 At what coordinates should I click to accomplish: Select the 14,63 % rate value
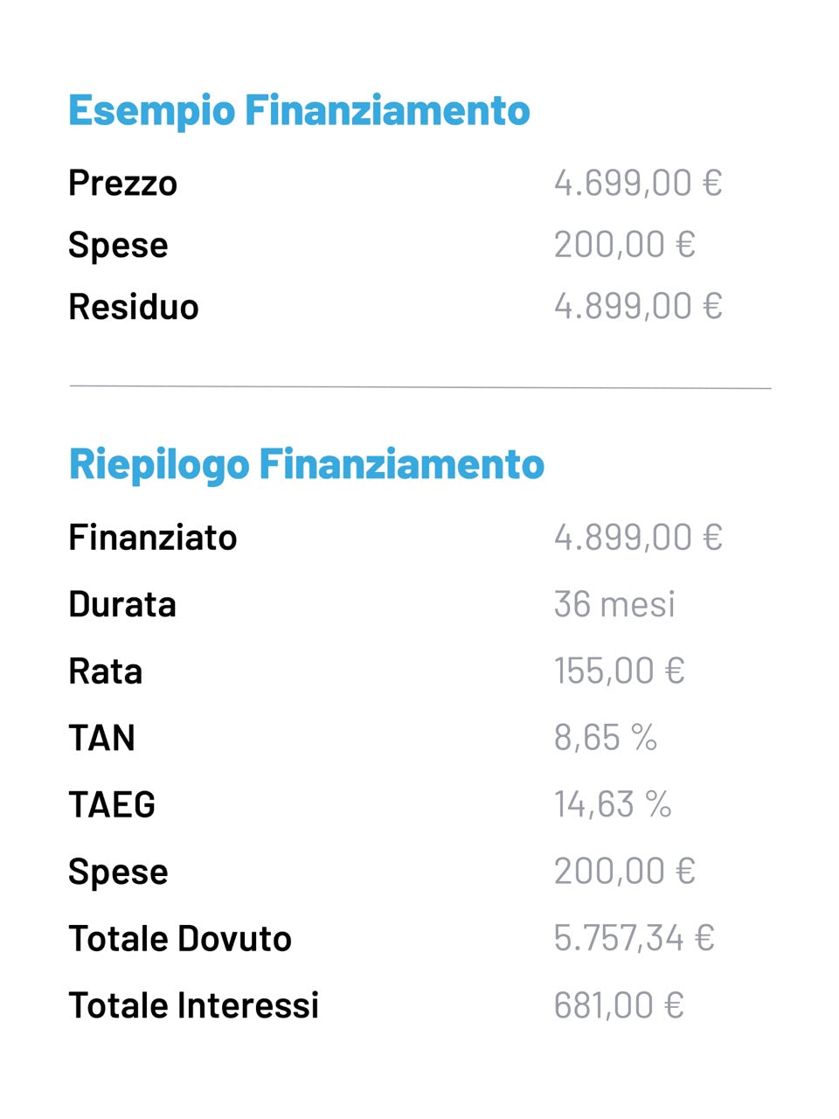tap(612, 804)
